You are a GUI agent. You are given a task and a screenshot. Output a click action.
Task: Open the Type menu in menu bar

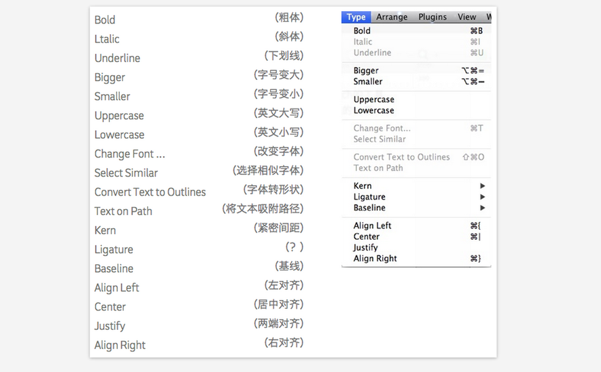coord(356,17)
